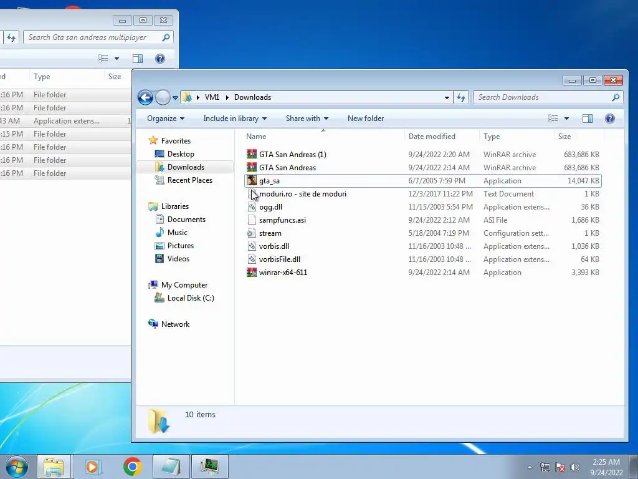Select the stream configuration file icon
The width and height of the screenshot is (638, 479).
pos(252,233)
